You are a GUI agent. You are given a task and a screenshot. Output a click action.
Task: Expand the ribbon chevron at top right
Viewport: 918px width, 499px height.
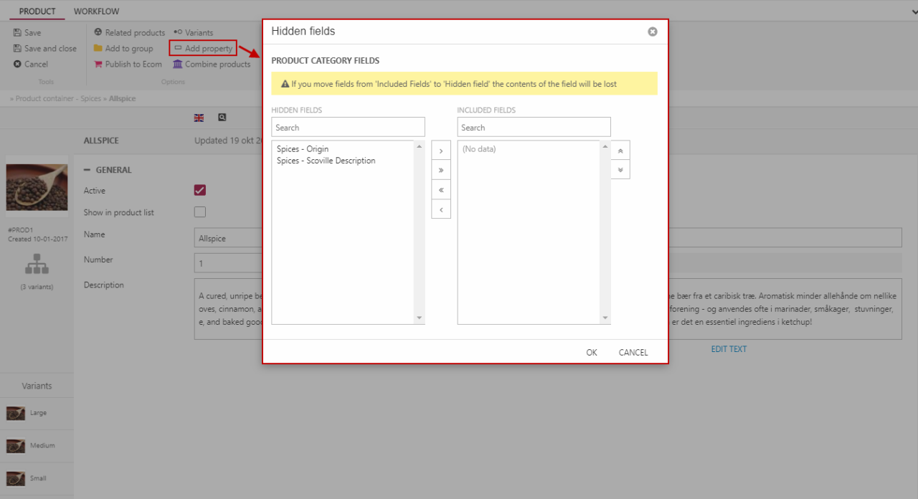click(x=911, y=11)
